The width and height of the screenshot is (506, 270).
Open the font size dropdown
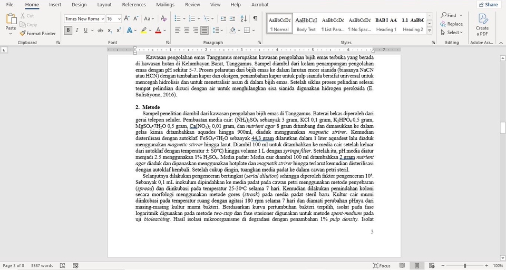[x=119, y=19]
